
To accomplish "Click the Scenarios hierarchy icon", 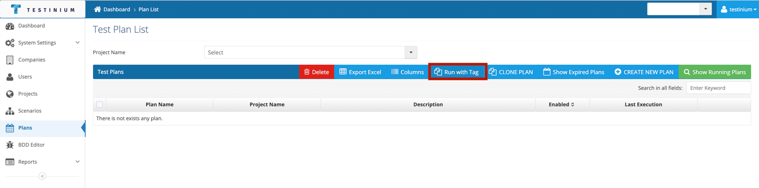I will pos(10,111).
